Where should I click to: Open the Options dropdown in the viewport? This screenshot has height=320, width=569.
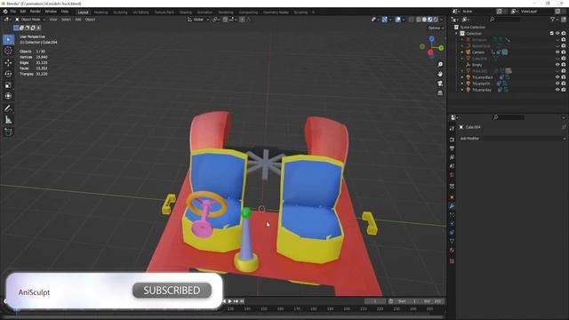(436, 28)
